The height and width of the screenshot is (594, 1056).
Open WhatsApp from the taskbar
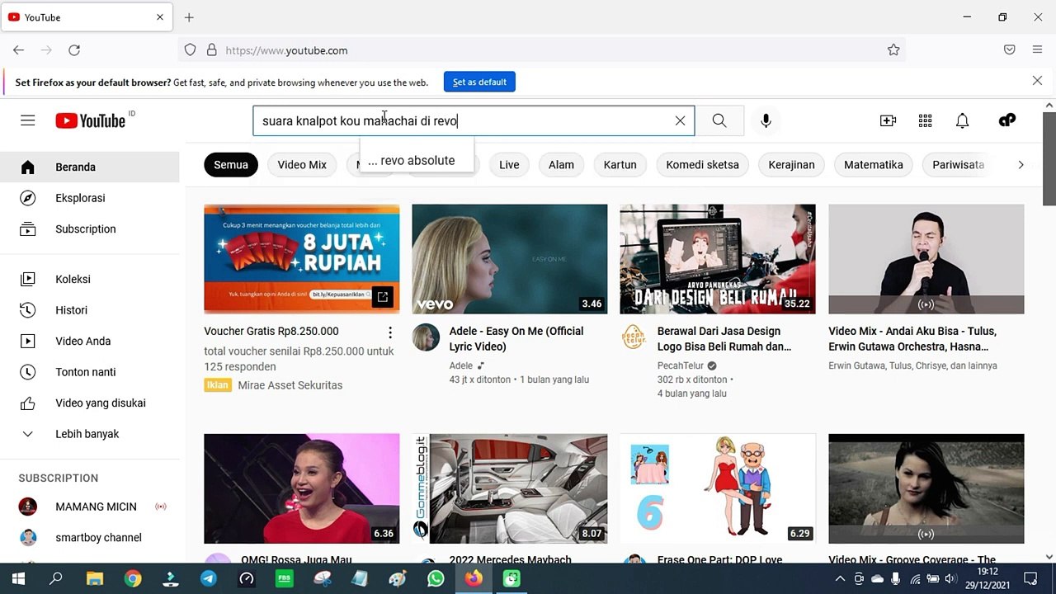pos(436,578)
